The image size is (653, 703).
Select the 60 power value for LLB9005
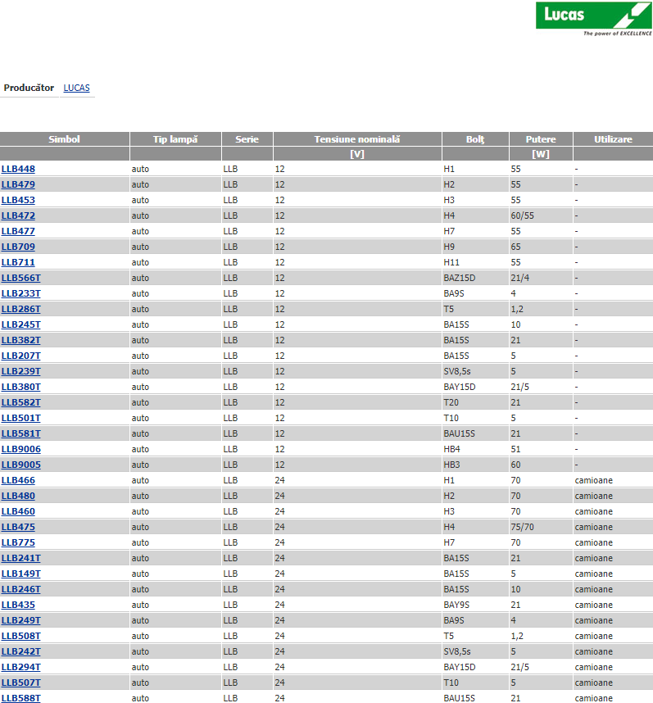[515, 465]
